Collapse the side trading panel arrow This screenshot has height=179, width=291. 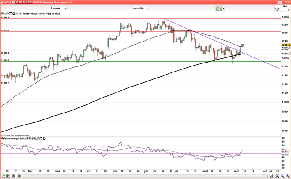point(275,9)
